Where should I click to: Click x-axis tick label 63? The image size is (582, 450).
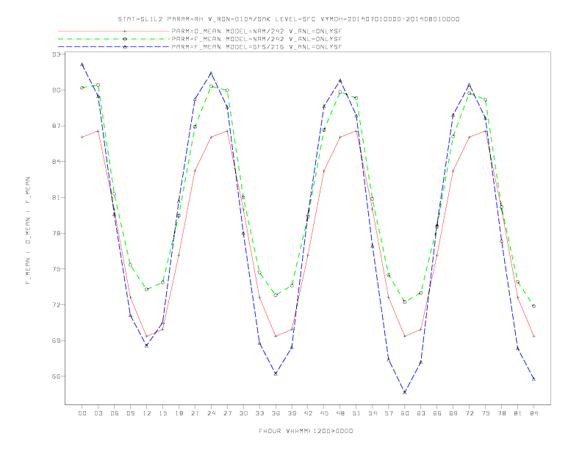pyautogui.click(x=421, y=413)
